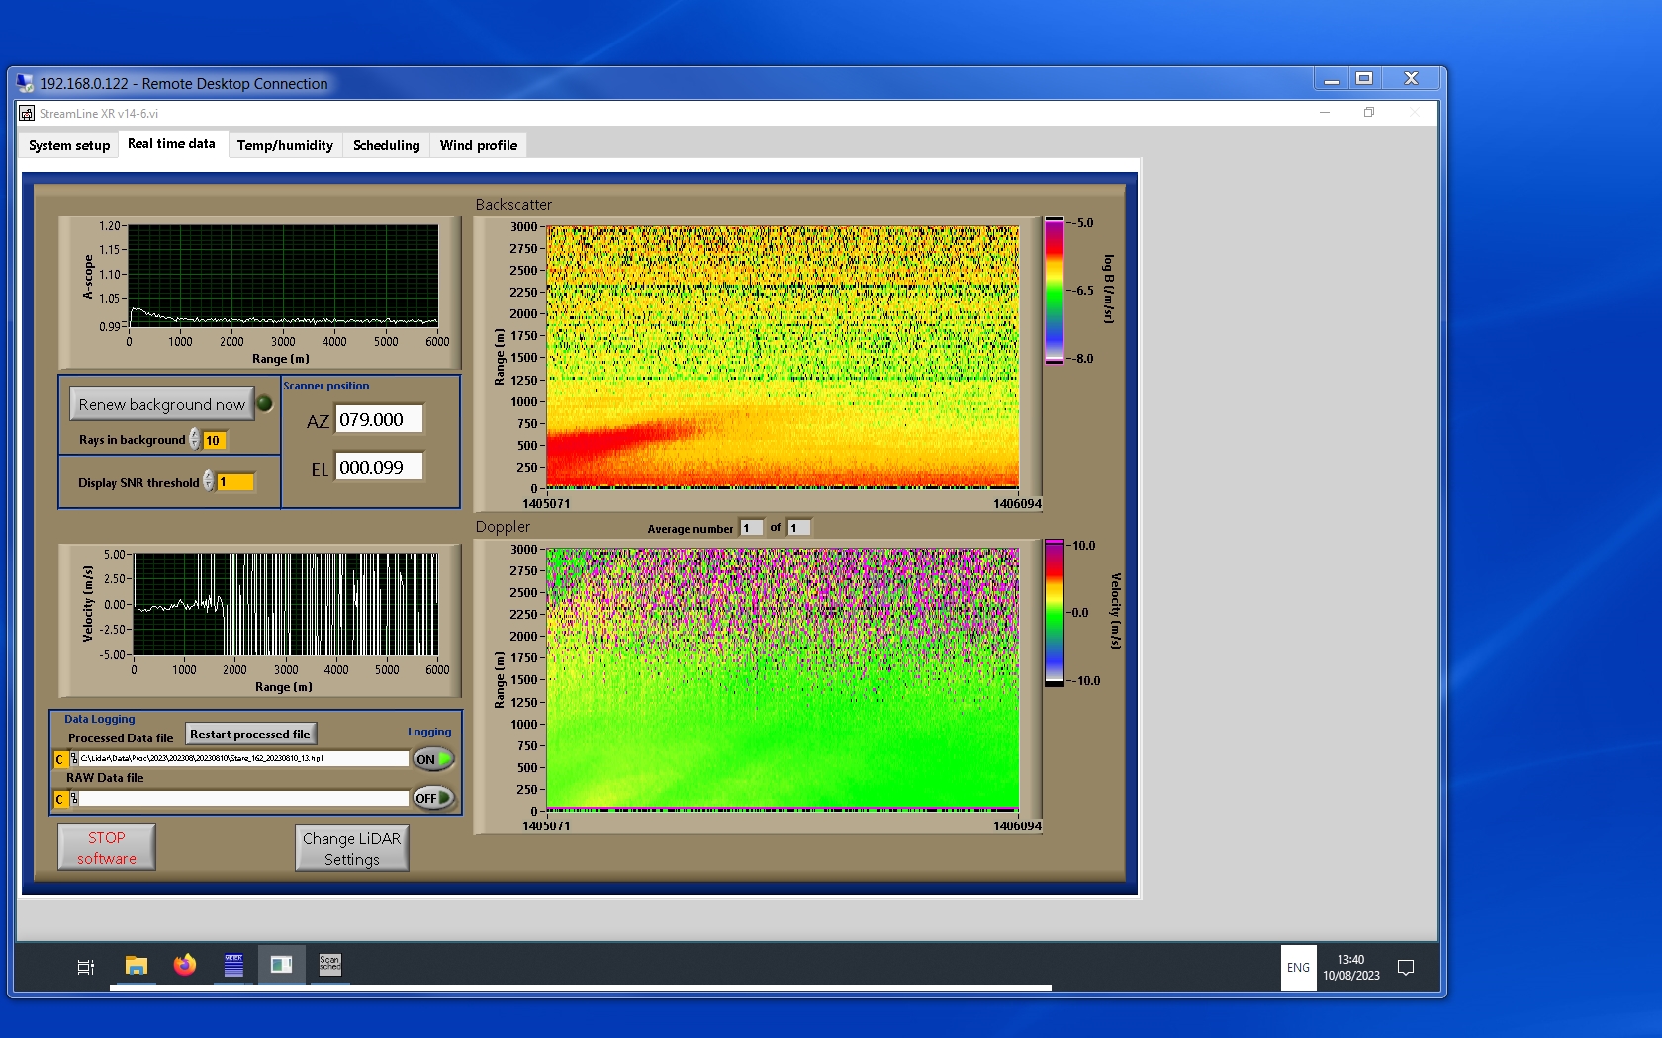This screenshot has width=1662, height=1038.
Task: Click the Task View taskbar icon
Action: coord(86,967)
